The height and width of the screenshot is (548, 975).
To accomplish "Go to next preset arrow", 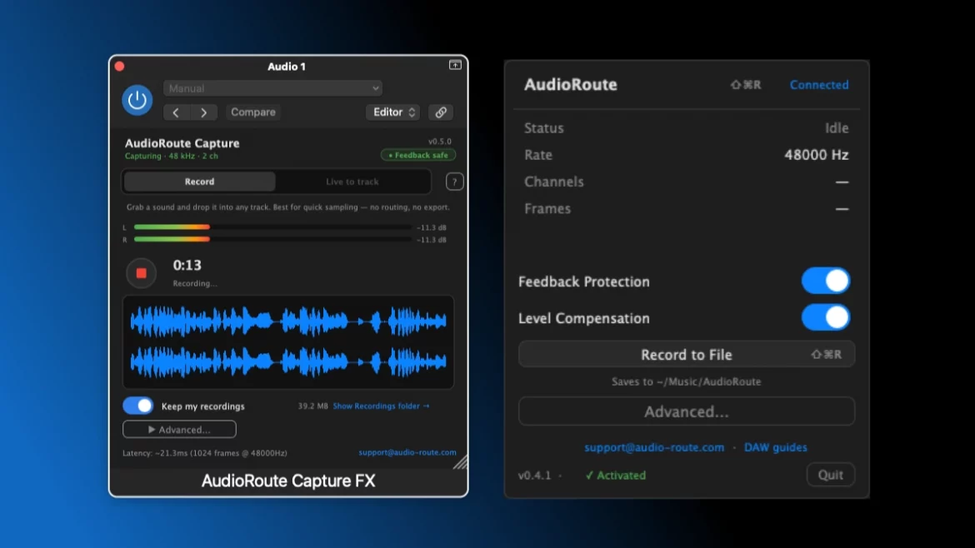I will pos(203,112).
